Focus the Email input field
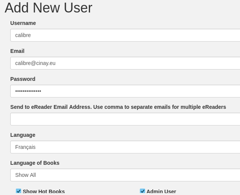 click(x=125, y=63)
